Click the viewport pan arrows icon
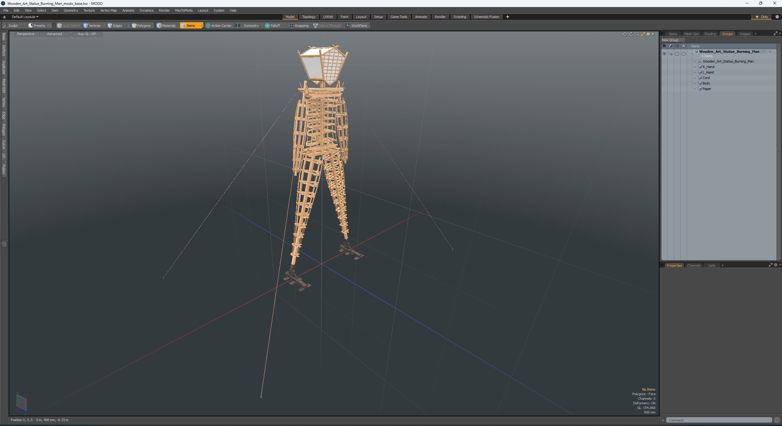This screenshot has height=426, width=782. [625, 34]
